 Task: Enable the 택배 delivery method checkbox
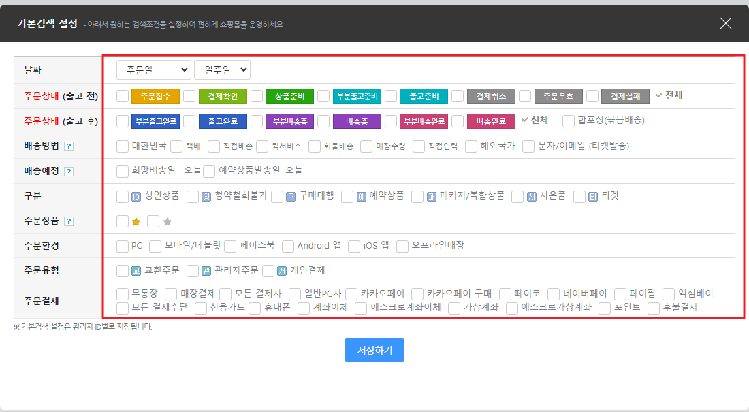pos(176,146)
